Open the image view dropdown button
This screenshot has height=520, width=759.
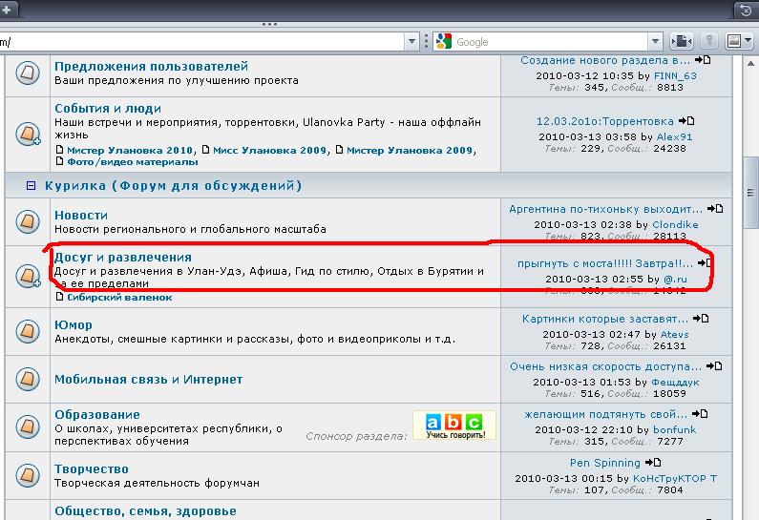pyautogui.click(x=739, y=41)
